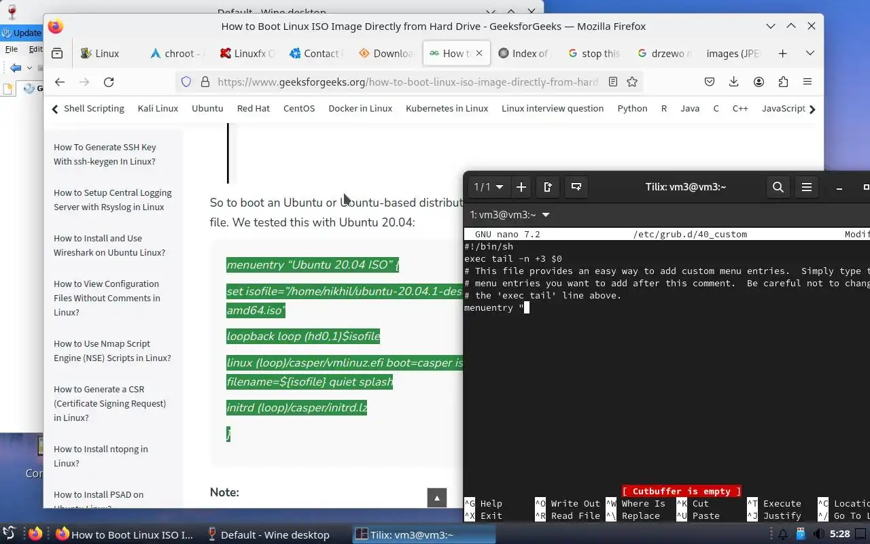Open Tilix terminal search
The image size is (870, 544).
[x=778, y=187]
